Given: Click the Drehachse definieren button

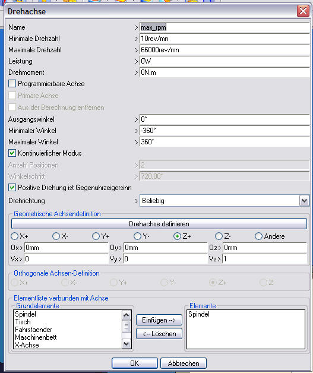Looking at the screenshot, I should pyautogui.click(x=159, y=224).
